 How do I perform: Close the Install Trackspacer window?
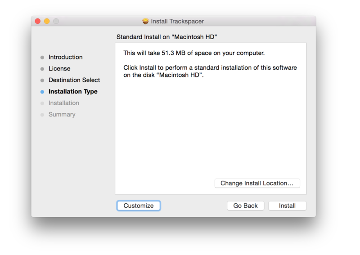pos(38,21)
